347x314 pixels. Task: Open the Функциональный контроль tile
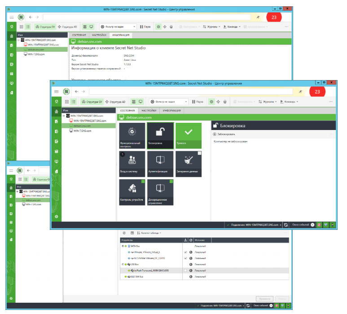[x=132, y=136]
